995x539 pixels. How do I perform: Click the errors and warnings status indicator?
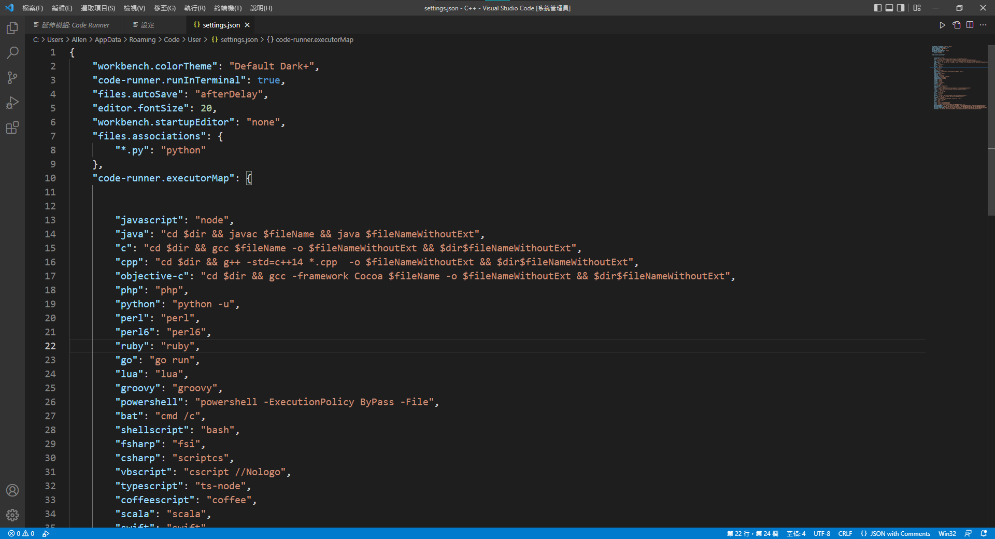pos(21,533)
